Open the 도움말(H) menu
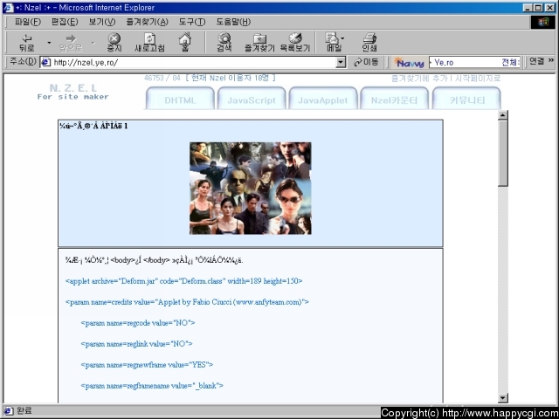Screen dimensions: 559x419 point(233,22)
